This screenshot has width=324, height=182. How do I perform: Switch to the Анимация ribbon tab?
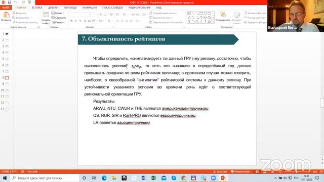[x=90, y=8]
